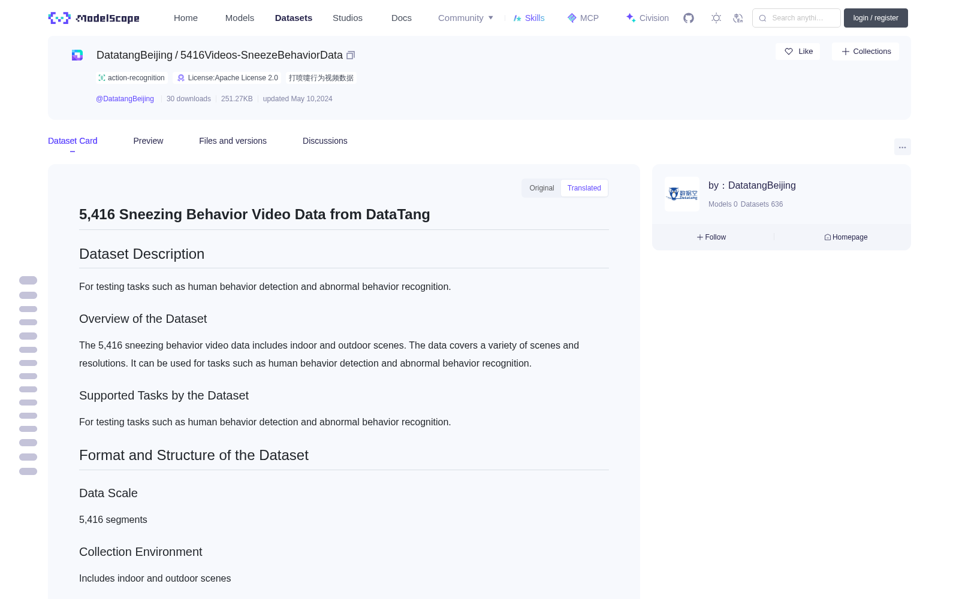959x599 pixels.
Task: Click the login / register button
Action: (876, 18)
